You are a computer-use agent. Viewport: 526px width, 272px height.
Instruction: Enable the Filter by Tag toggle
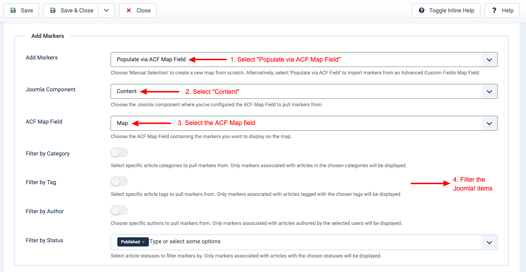[x=119, y=182]
